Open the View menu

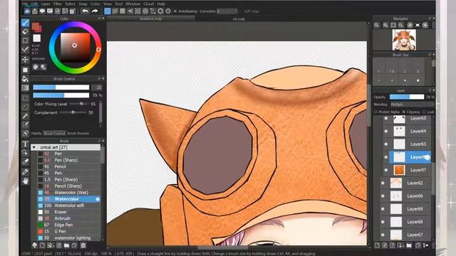coord(108,4)
